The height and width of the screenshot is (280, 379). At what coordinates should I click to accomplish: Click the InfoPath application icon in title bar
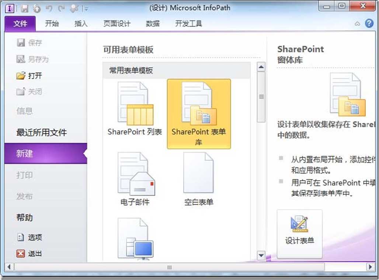point(10,8)
